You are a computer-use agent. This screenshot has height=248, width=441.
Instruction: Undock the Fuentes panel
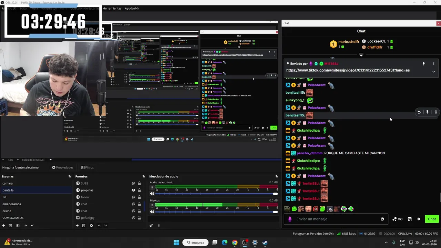point(144,176)
